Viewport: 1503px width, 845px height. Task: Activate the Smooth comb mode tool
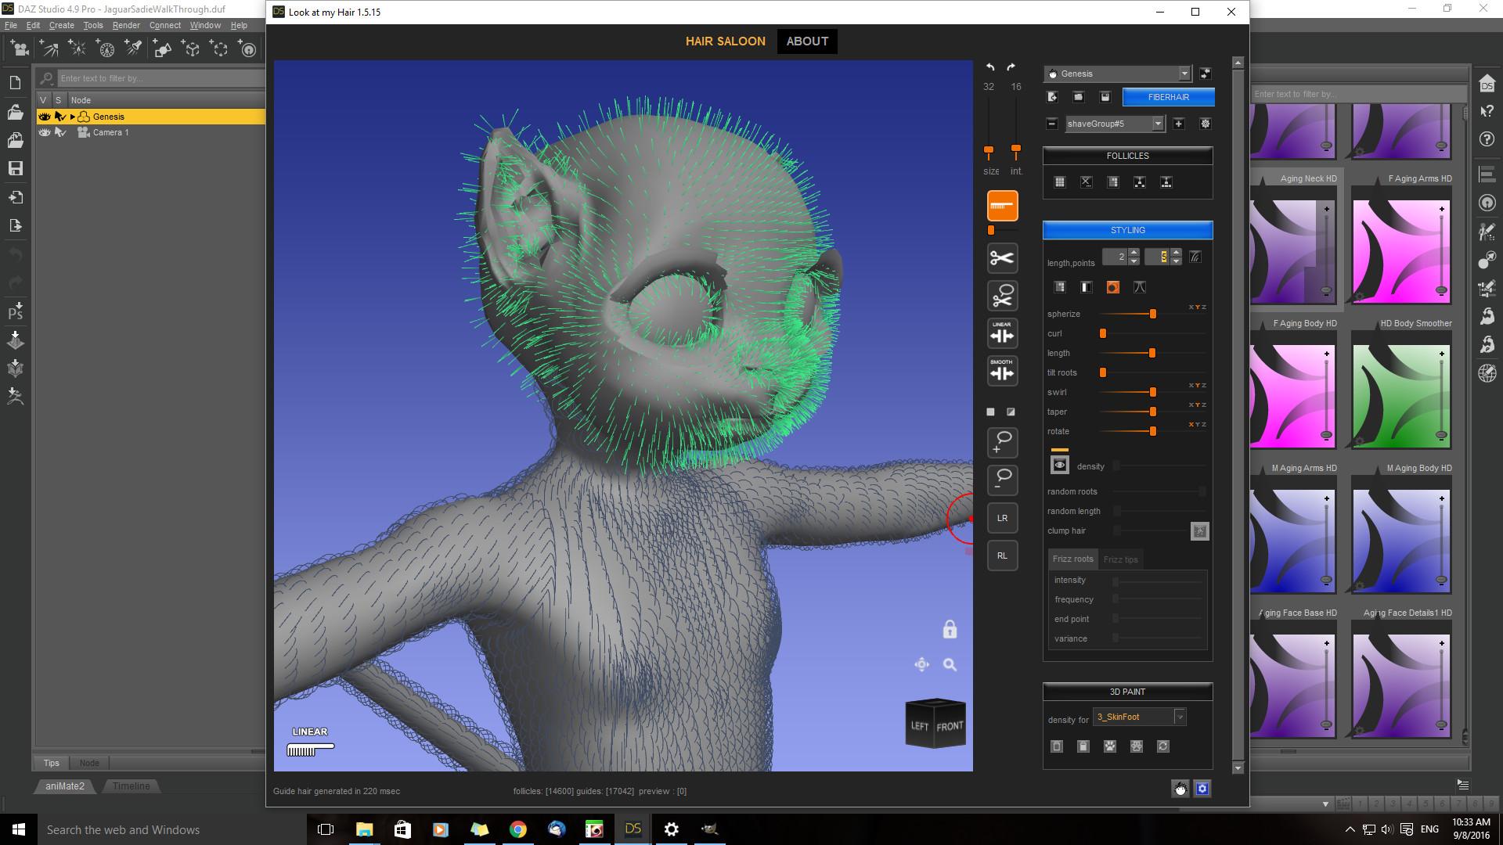1002,372
